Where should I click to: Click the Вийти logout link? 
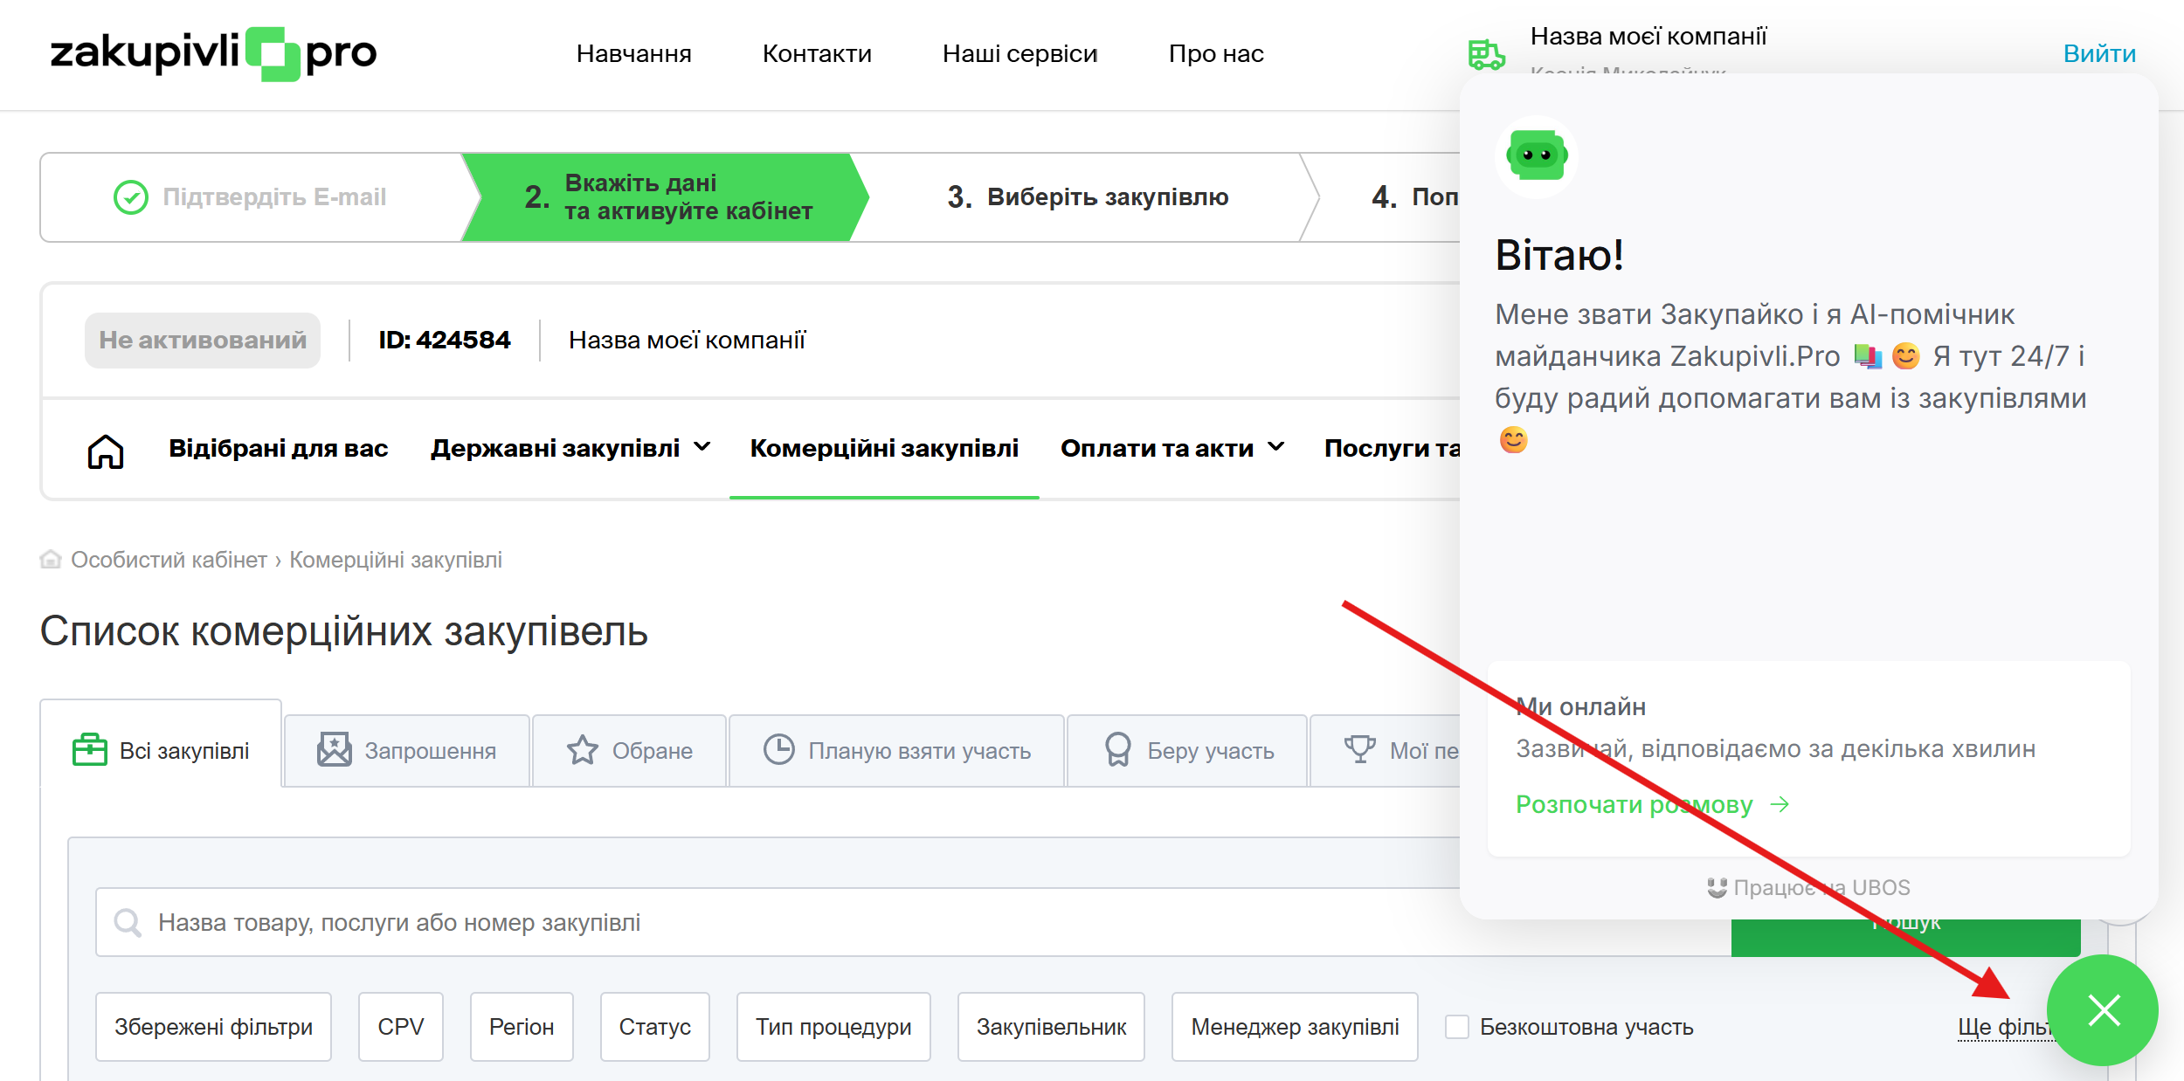2098,53
